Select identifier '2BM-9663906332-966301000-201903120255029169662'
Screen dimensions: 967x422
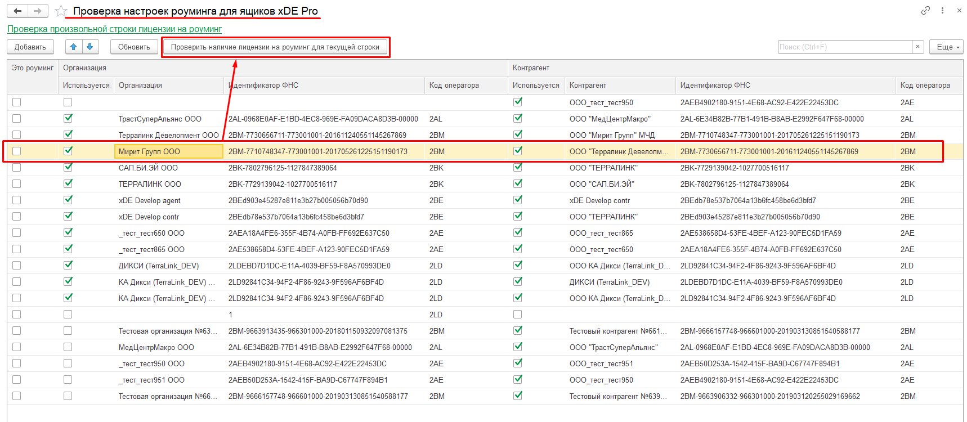(785, 396)
